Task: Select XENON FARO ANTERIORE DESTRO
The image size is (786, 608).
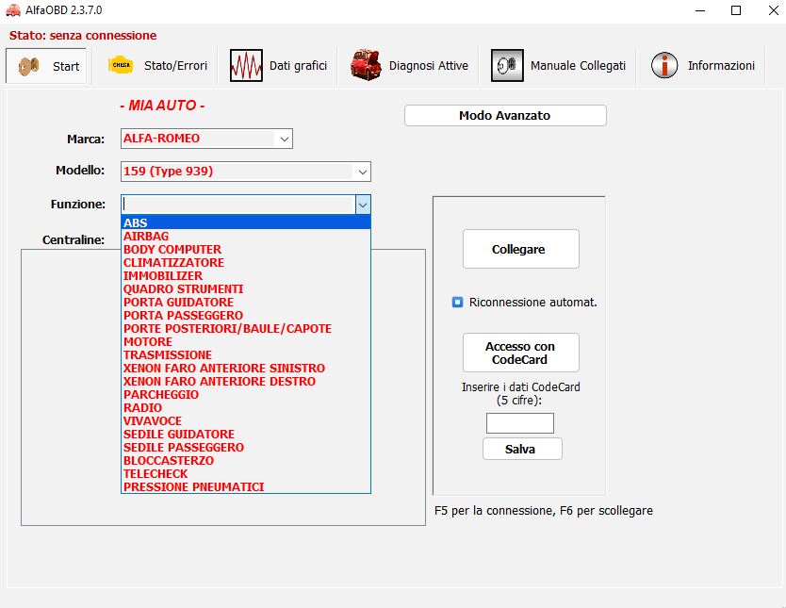Action: [246, 382]
